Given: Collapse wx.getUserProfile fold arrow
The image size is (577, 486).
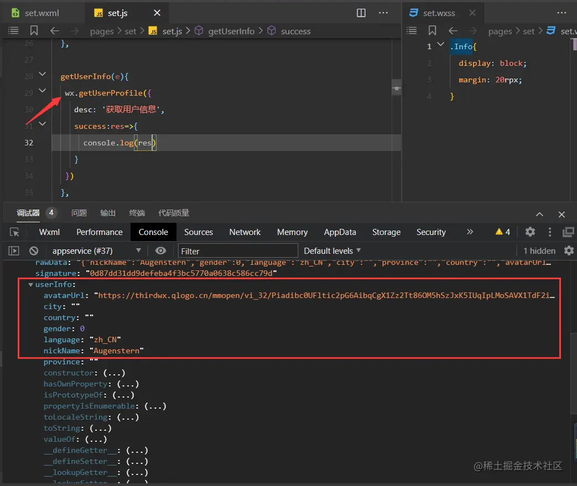Looking at the screenshot, I should click(42, 91).
